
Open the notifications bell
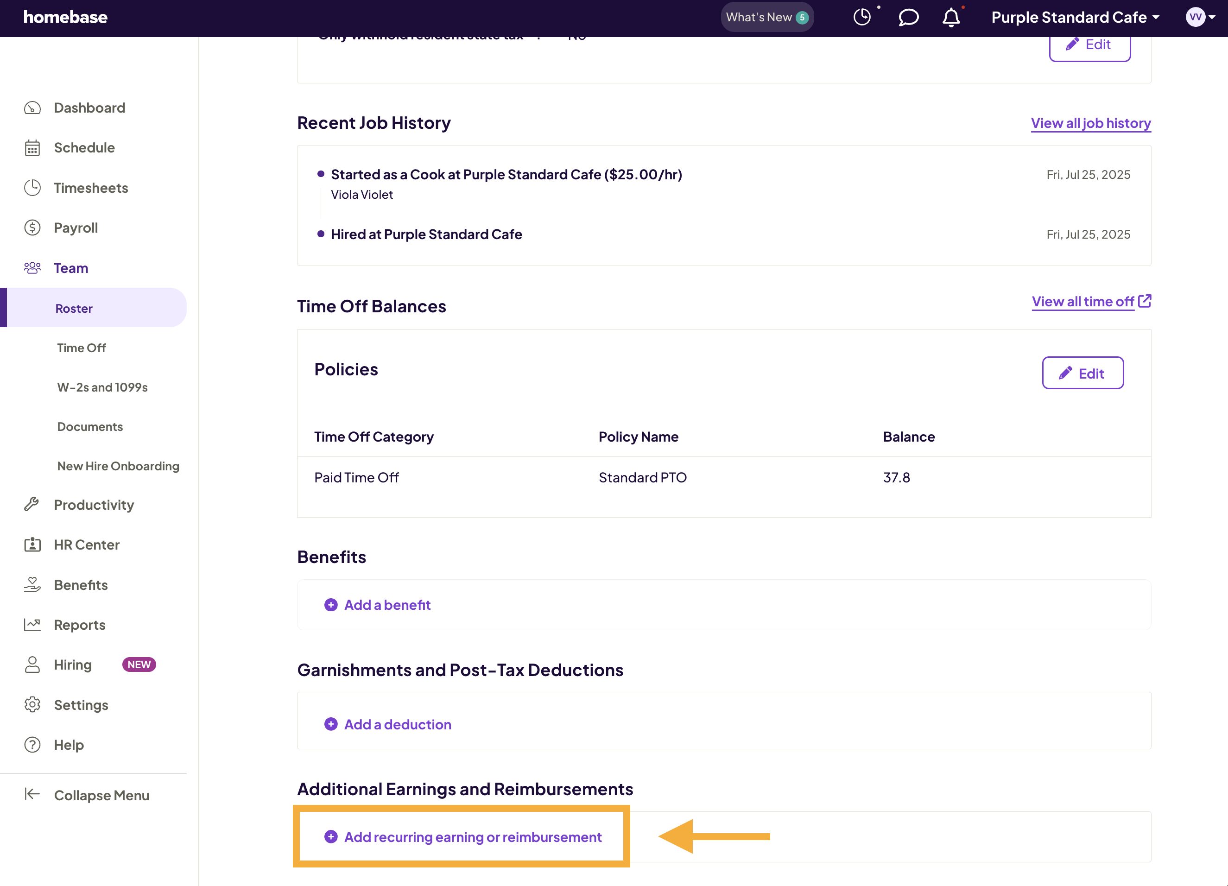point(951,17)
